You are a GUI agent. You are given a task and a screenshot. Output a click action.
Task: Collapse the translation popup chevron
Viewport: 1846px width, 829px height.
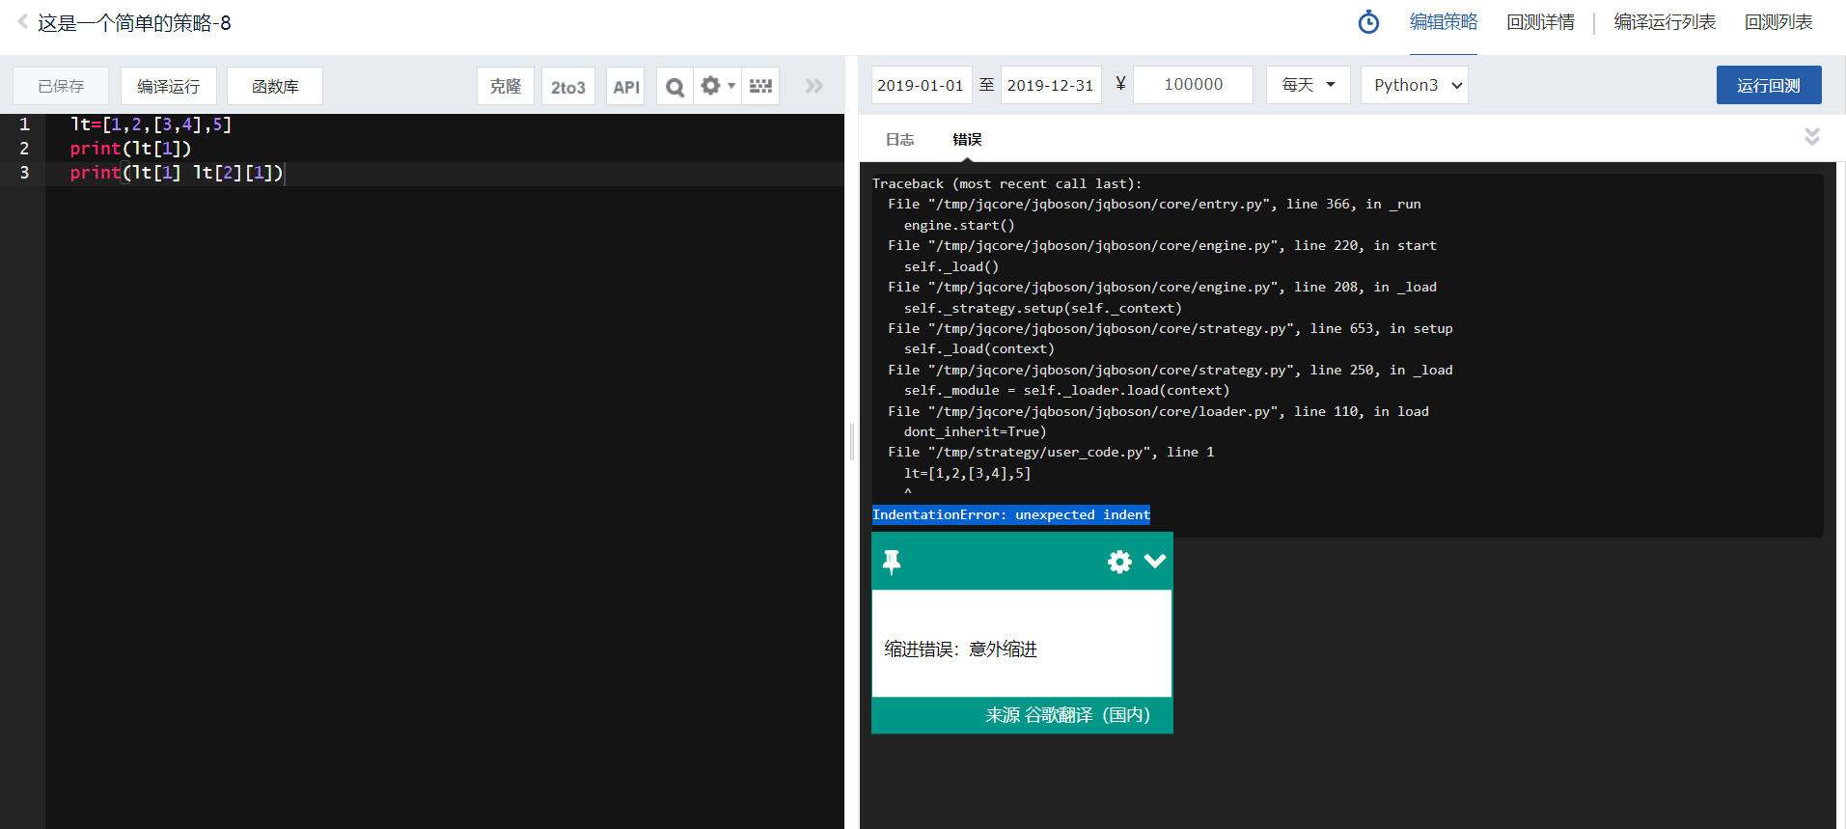point(1154,561)
